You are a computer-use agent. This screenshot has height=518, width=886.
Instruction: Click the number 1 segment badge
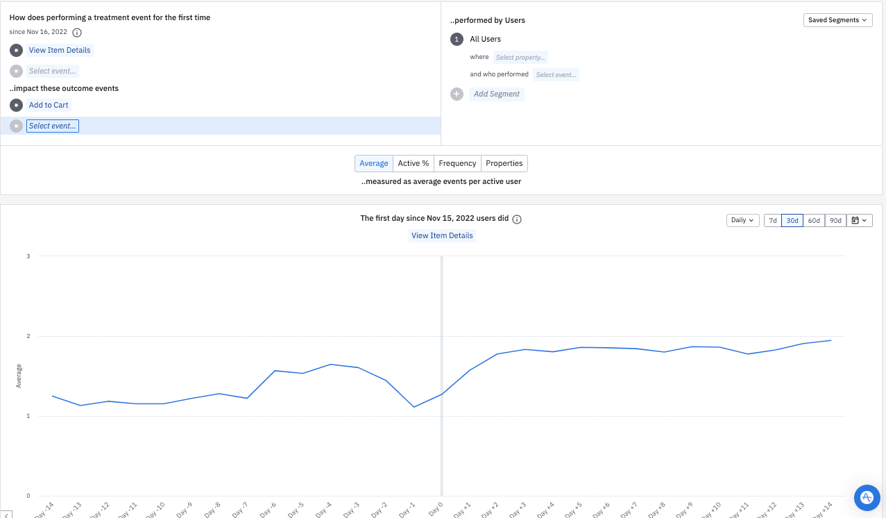457,40
